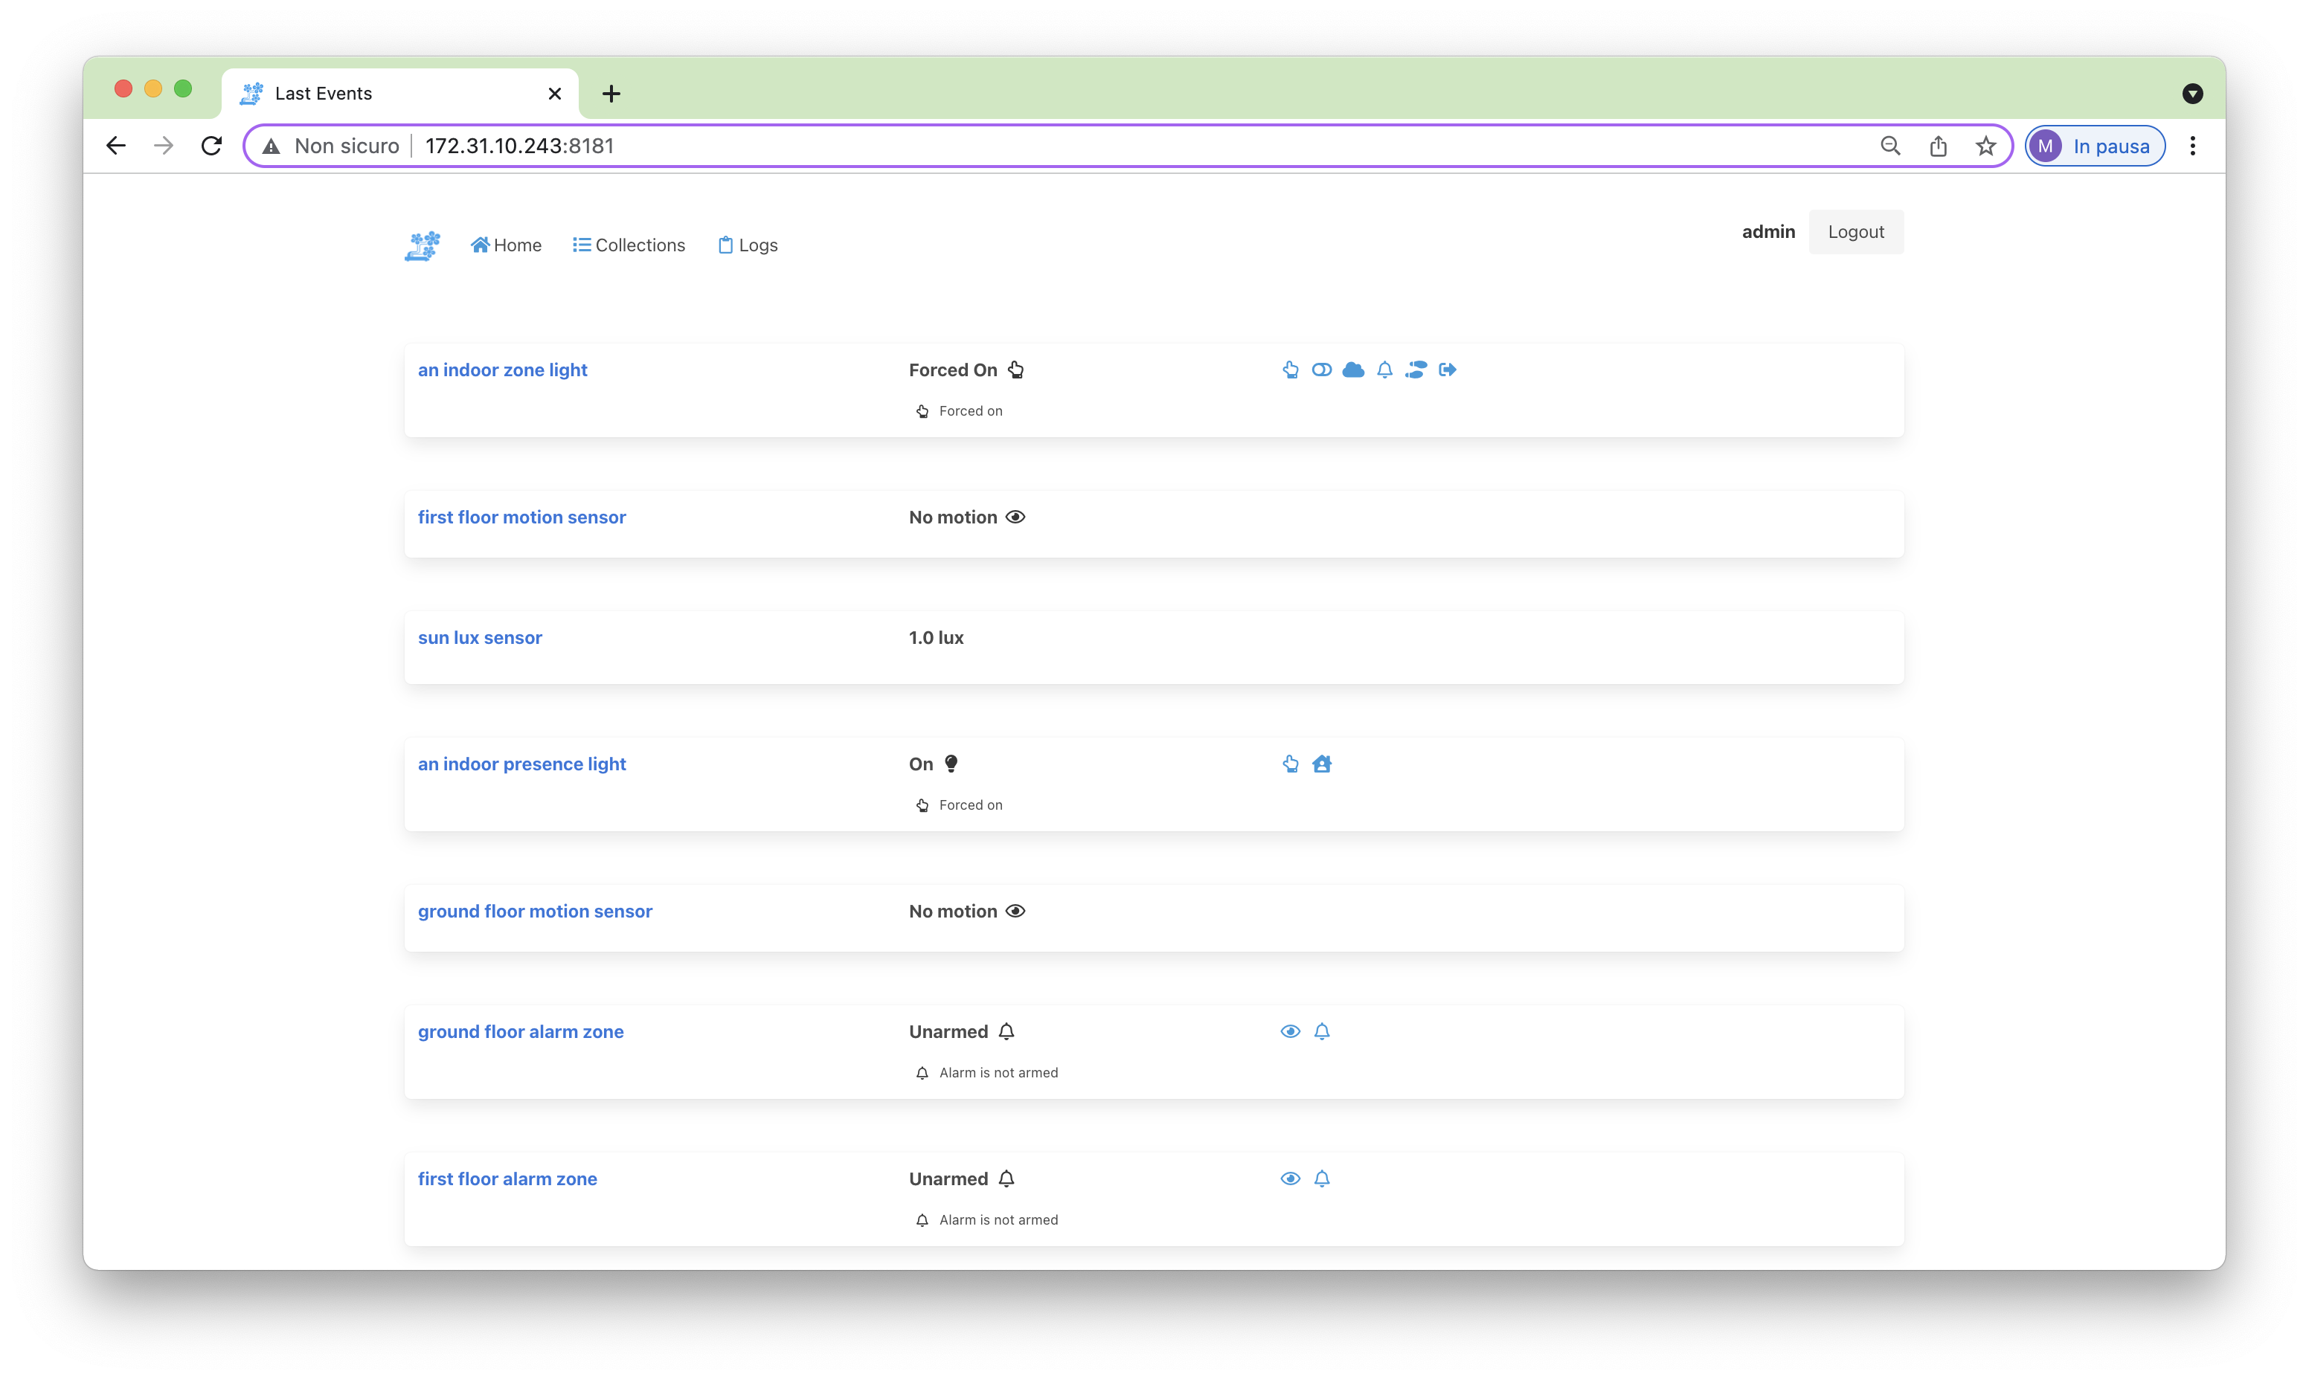Click bell icon on first floor alarm zone
2309x1380 pixels.
(x=1322, y=1179)
